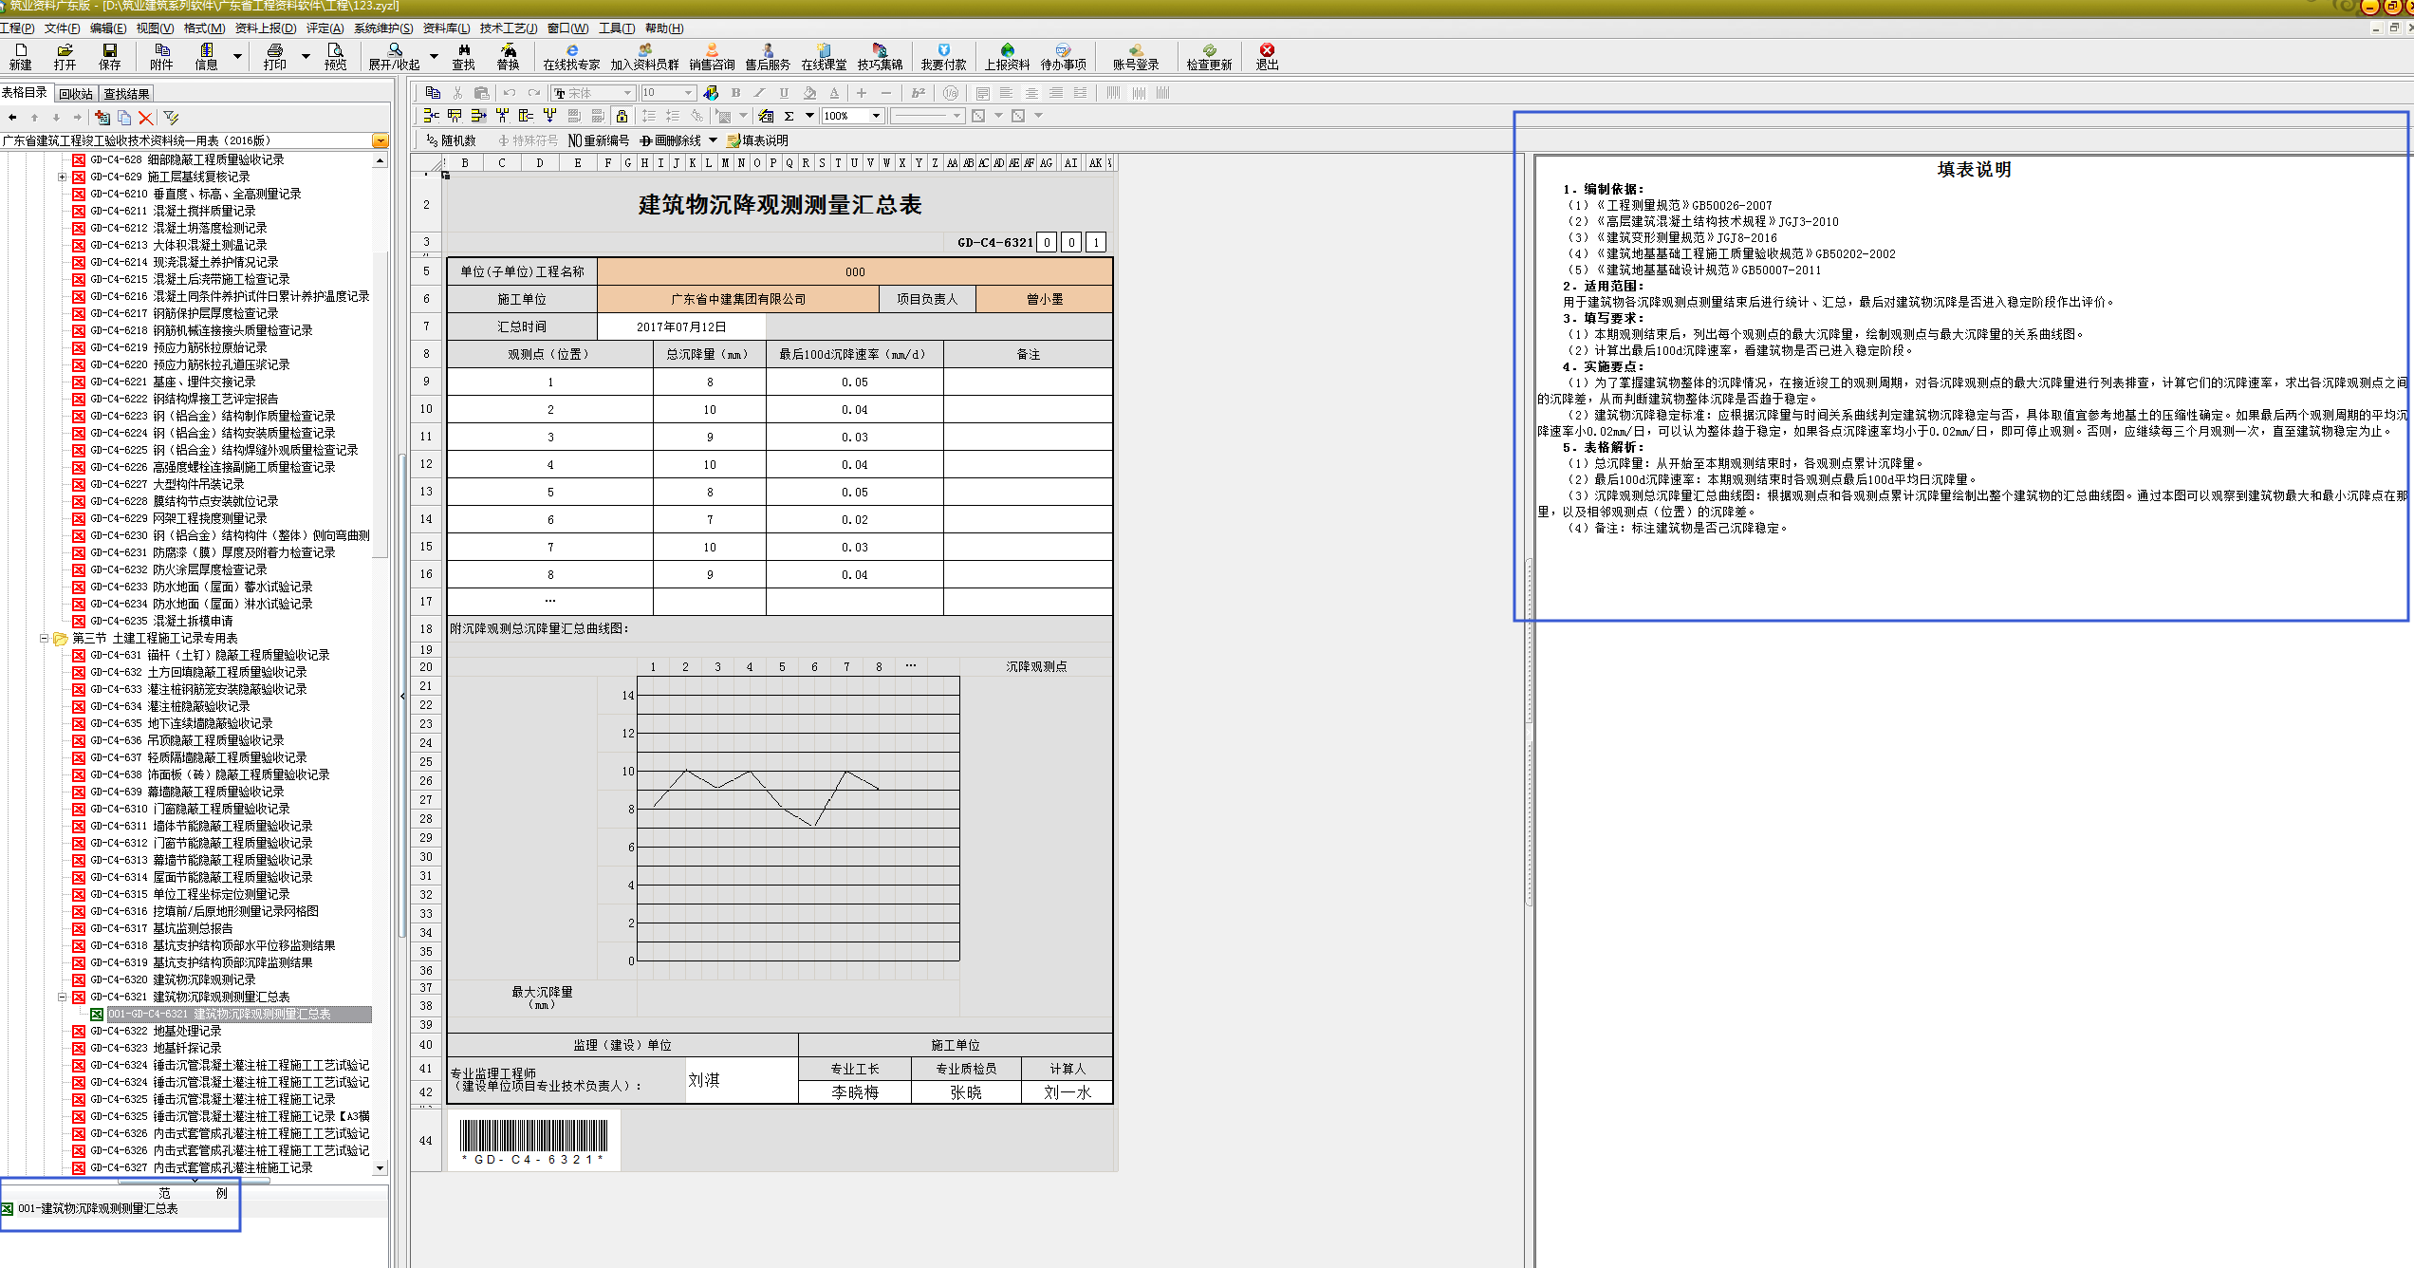Select tree item GD-C4-6320 建筑物沉降观测记录
Screen dimensions: 2414x1268
tap(173, 979)
